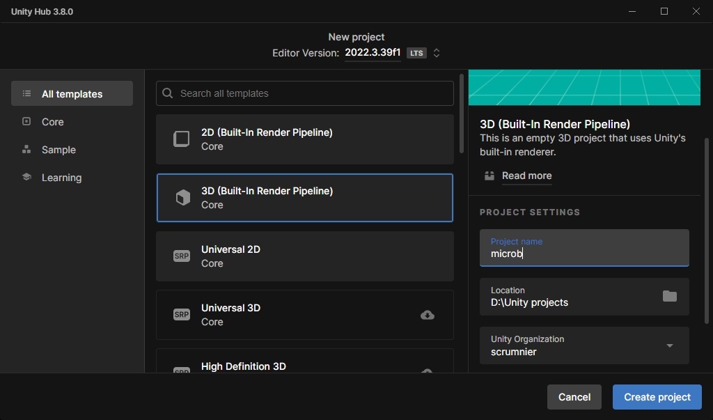Click the All templates list icon
The width and height of the screenshot is (713, 420).
tap(27, 94)
